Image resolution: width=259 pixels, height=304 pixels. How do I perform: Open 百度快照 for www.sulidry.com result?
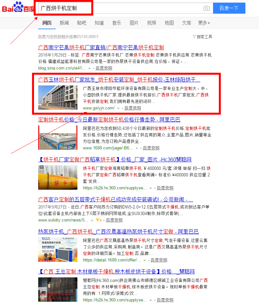tap(114, 220)
